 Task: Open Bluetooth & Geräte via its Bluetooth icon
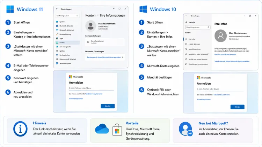[57, 26]
